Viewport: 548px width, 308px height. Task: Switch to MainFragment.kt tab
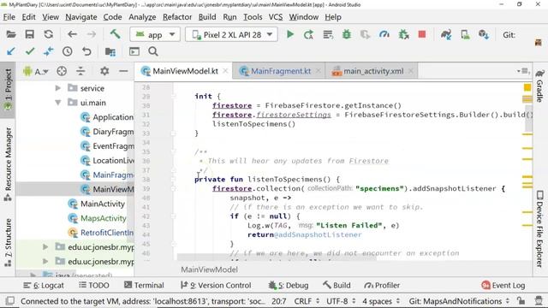pyautogui.click(x=278, y=71)
